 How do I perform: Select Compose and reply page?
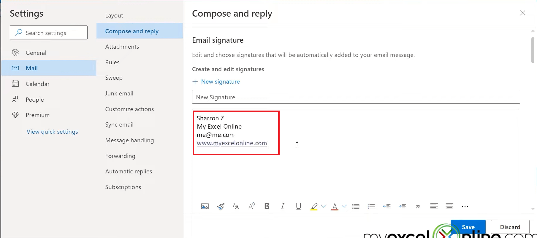[x=140, y=31]
